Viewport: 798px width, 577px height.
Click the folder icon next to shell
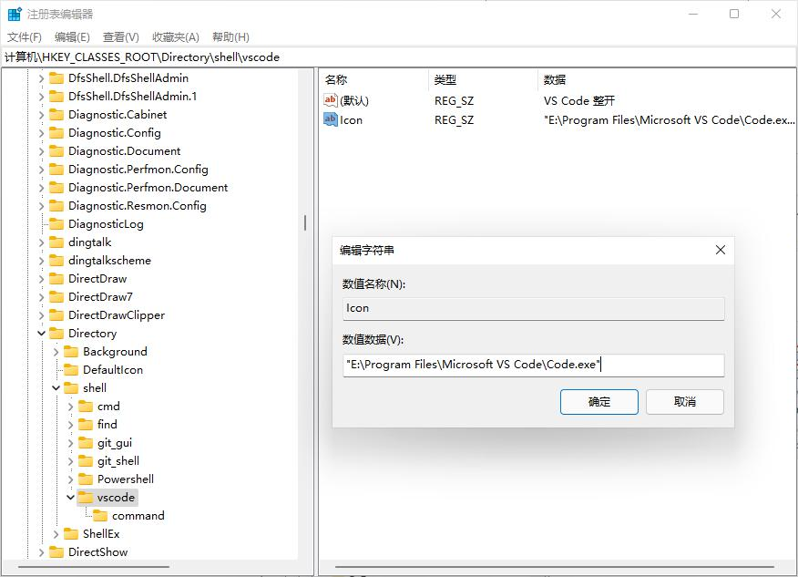coord(71,388)
